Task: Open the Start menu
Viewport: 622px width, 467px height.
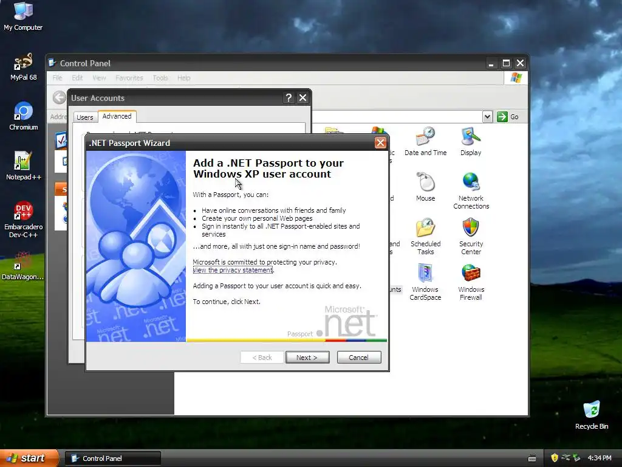Action: coord(29,458)
